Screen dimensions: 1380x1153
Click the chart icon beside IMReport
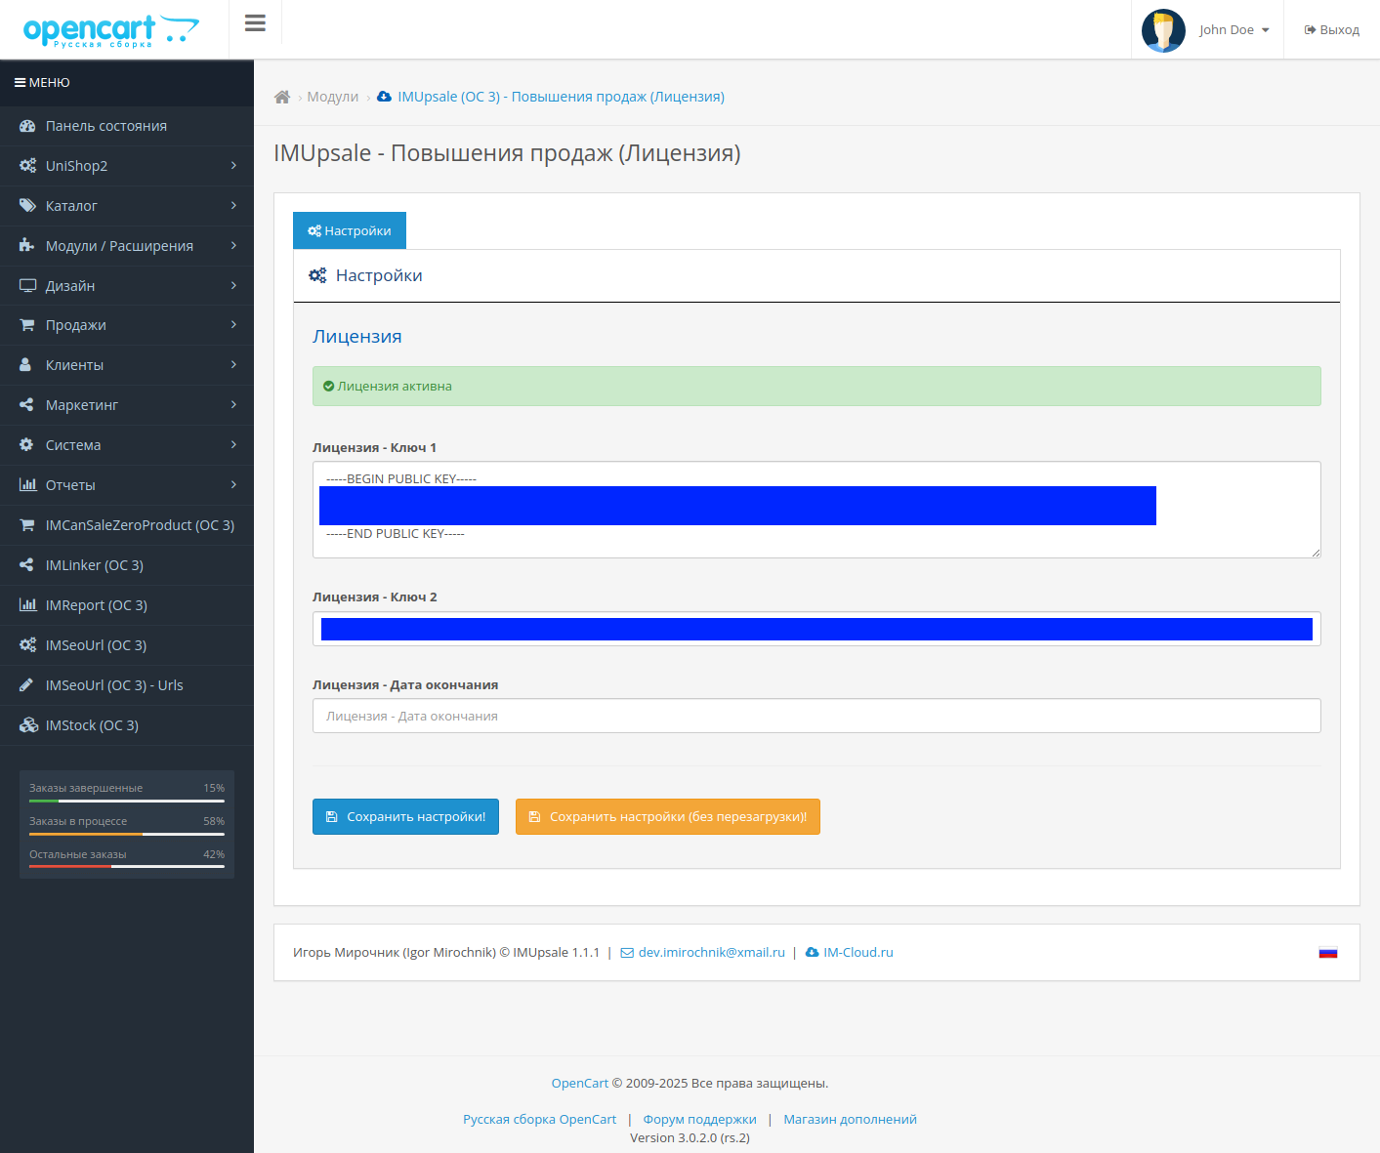[27, 605]
